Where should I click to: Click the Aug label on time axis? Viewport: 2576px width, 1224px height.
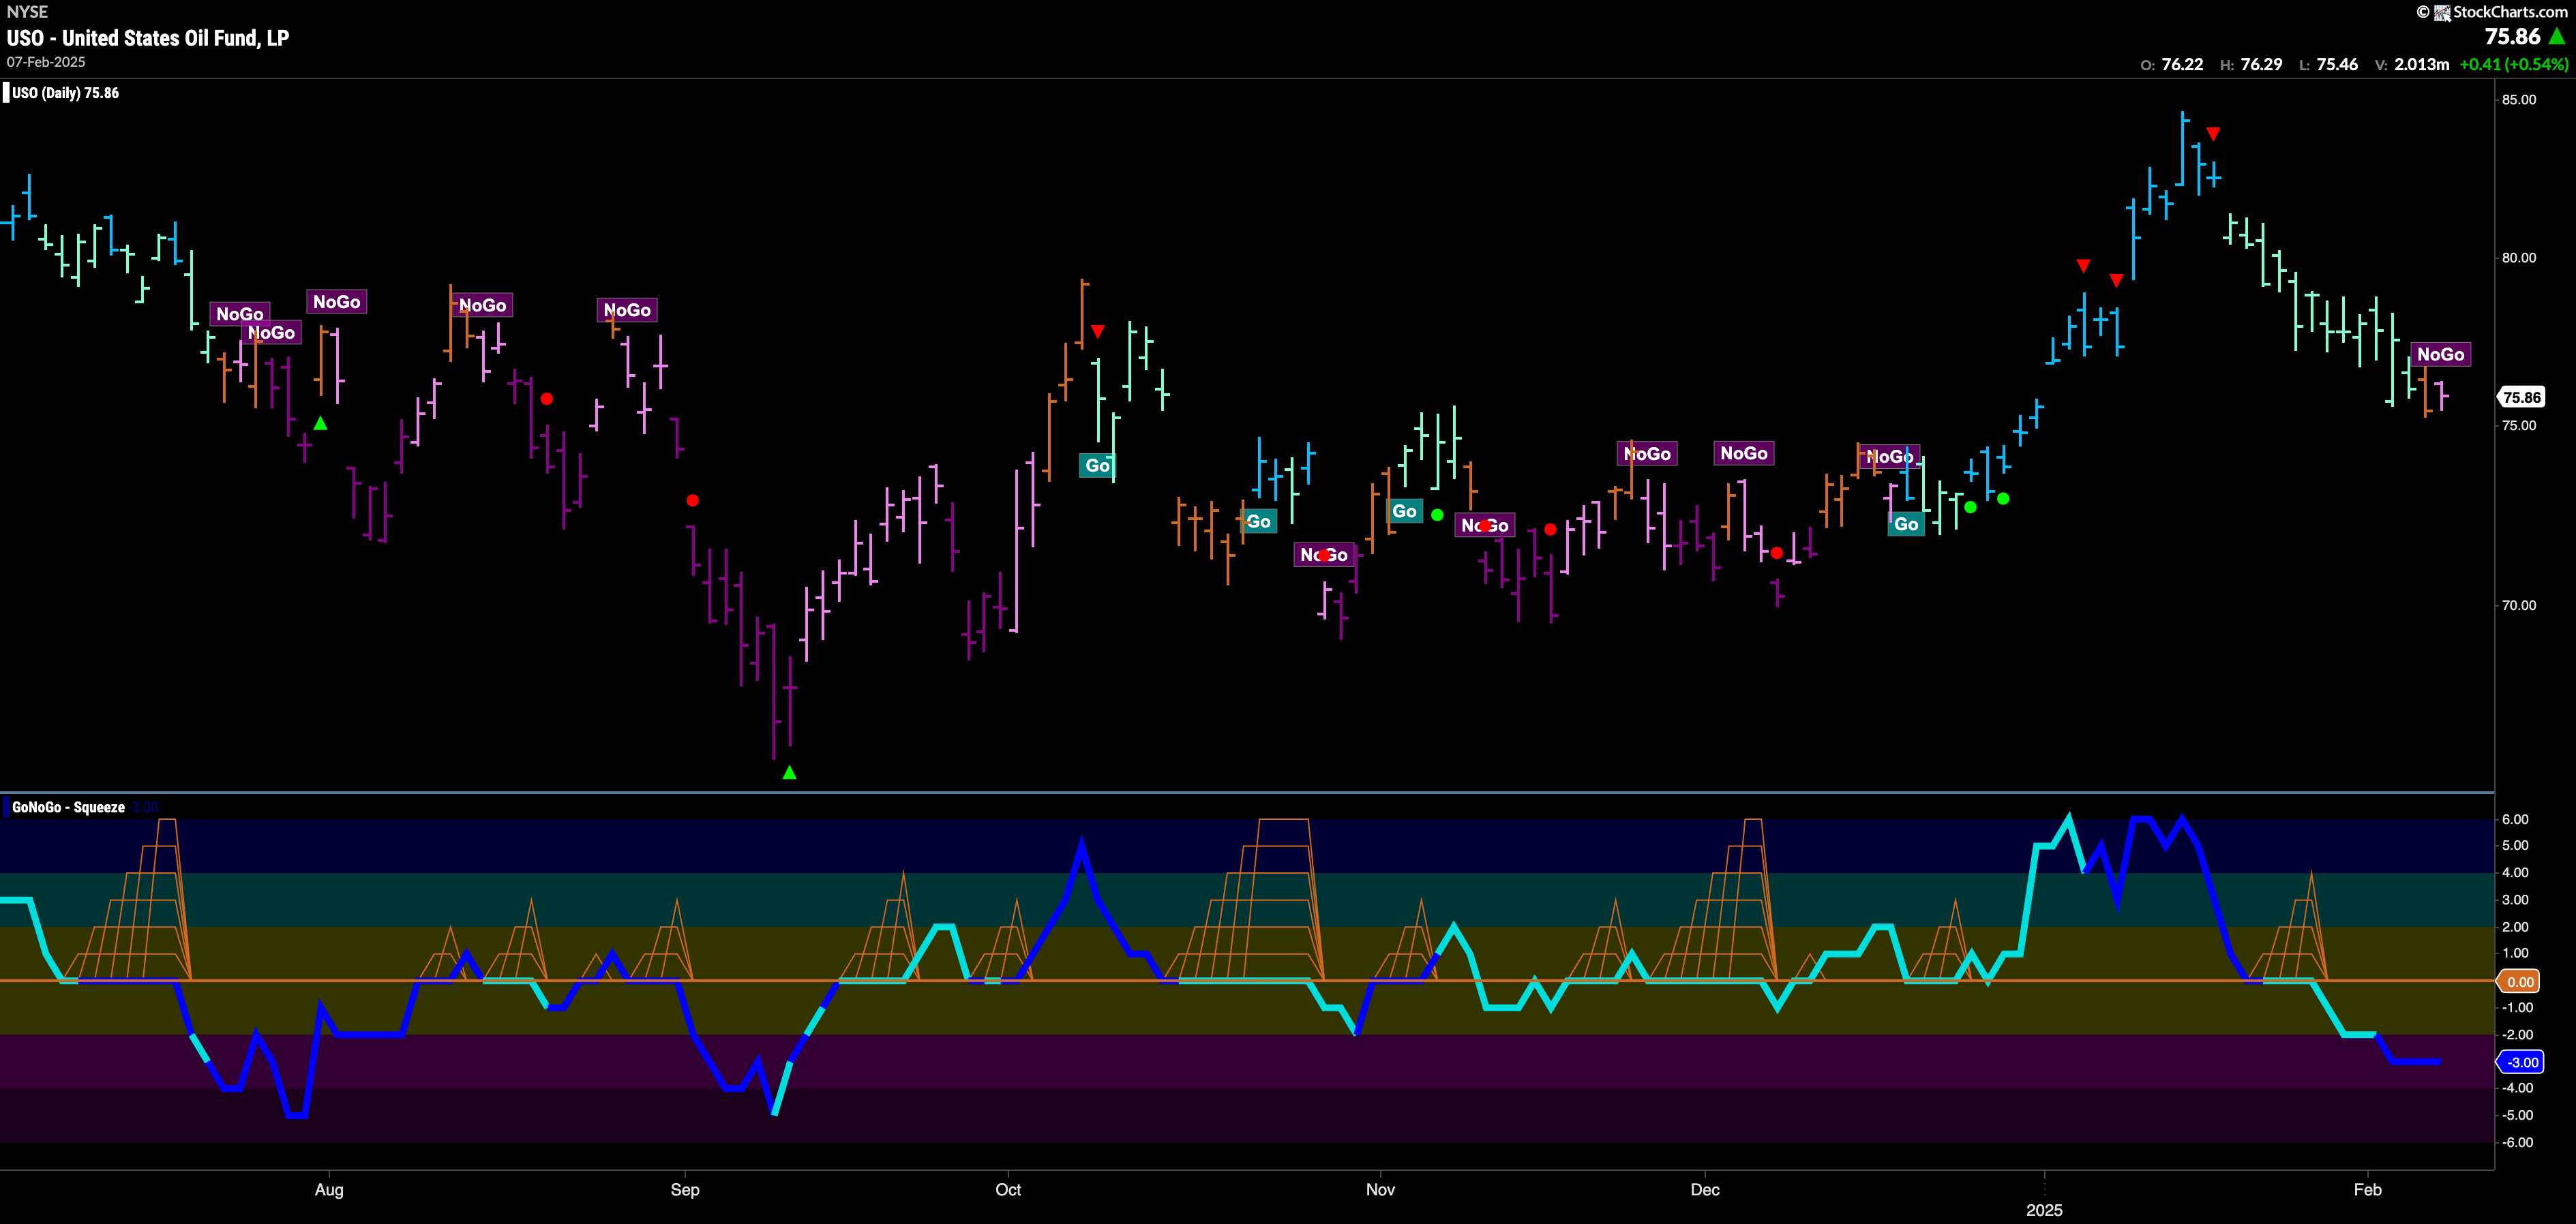(329, 1190)
